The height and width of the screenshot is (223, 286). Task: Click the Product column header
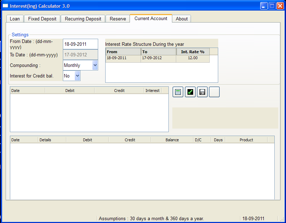pyautogui.click(x=246, y=140)
